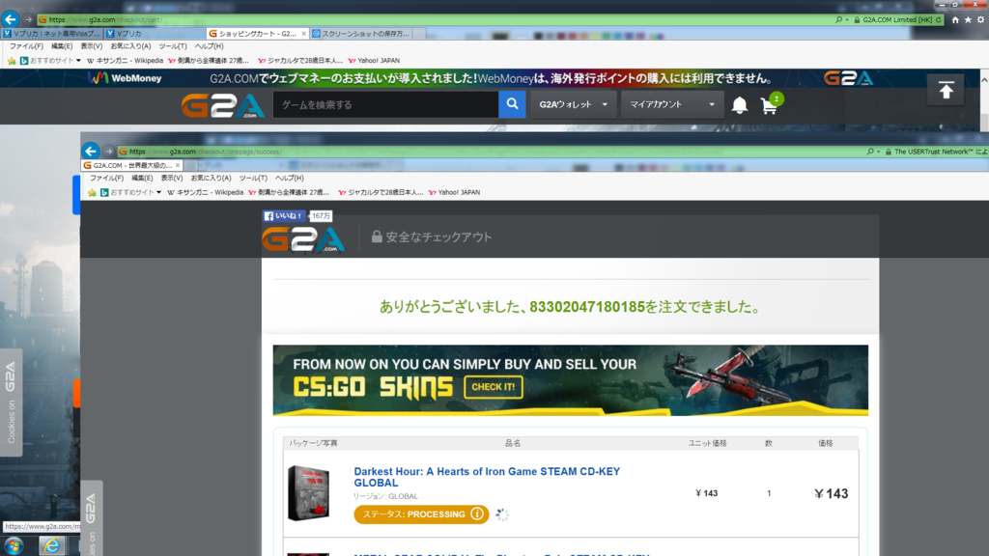Open ツール(T) menu in the front window

pos(253,178)
